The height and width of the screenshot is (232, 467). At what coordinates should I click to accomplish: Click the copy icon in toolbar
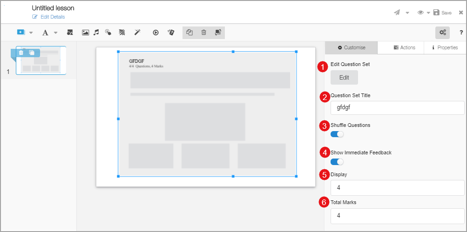(190, 33)
